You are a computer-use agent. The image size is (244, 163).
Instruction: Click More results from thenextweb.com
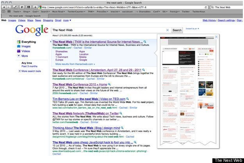(x=75, y=64)
